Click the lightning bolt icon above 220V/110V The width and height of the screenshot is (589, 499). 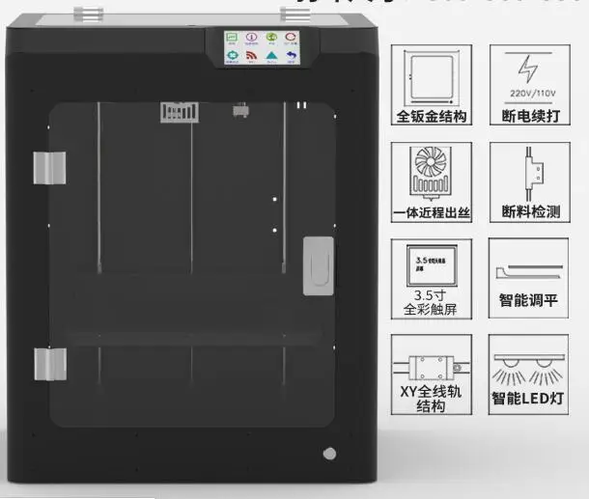click(528, 69)
